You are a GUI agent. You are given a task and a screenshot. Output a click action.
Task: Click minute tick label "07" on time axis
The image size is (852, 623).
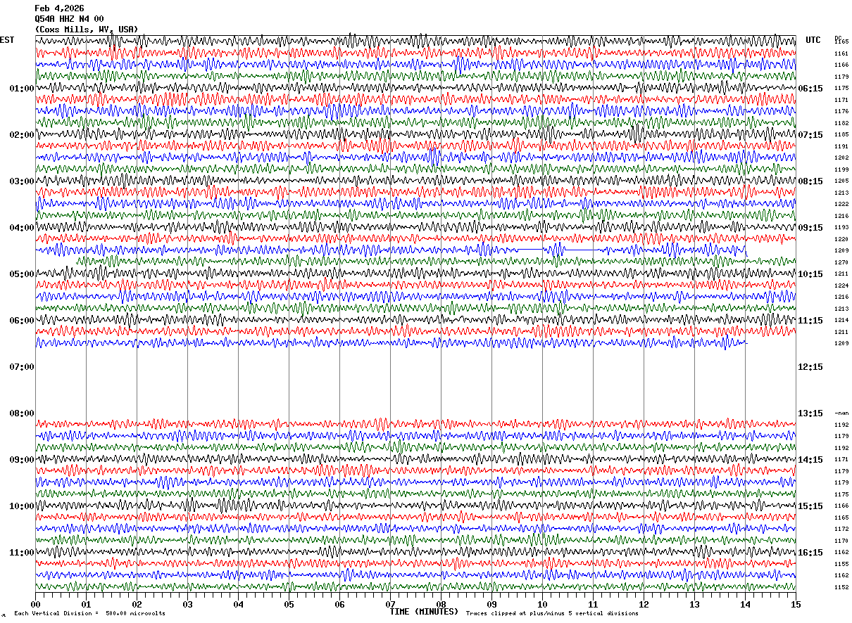click(390, 604)
